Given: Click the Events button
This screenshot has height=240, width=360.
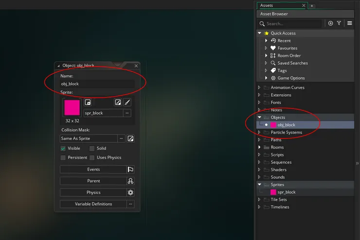Looking at the screenshot, I should tap(93, 170).
